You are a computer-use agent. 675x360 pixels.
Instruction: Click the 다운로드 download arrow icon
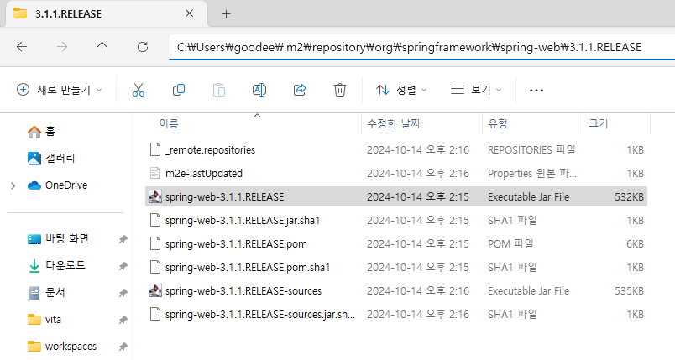34,266
